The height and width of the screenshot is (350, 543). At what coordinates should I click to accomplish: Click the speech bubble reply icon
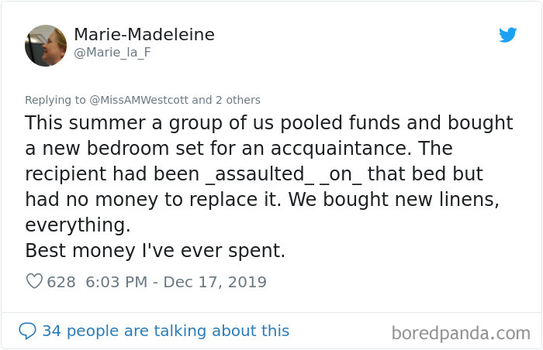[x=27, y=331]
